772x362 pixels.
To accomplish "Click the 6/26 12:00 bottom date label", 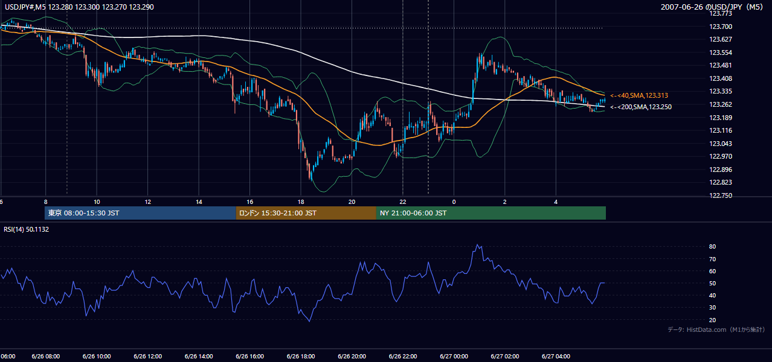I will pos(147,357).
